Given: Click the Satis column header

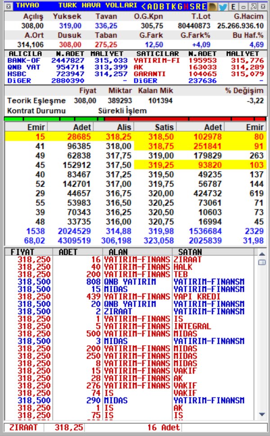Looking at the screenshot, I should point(164,127).
